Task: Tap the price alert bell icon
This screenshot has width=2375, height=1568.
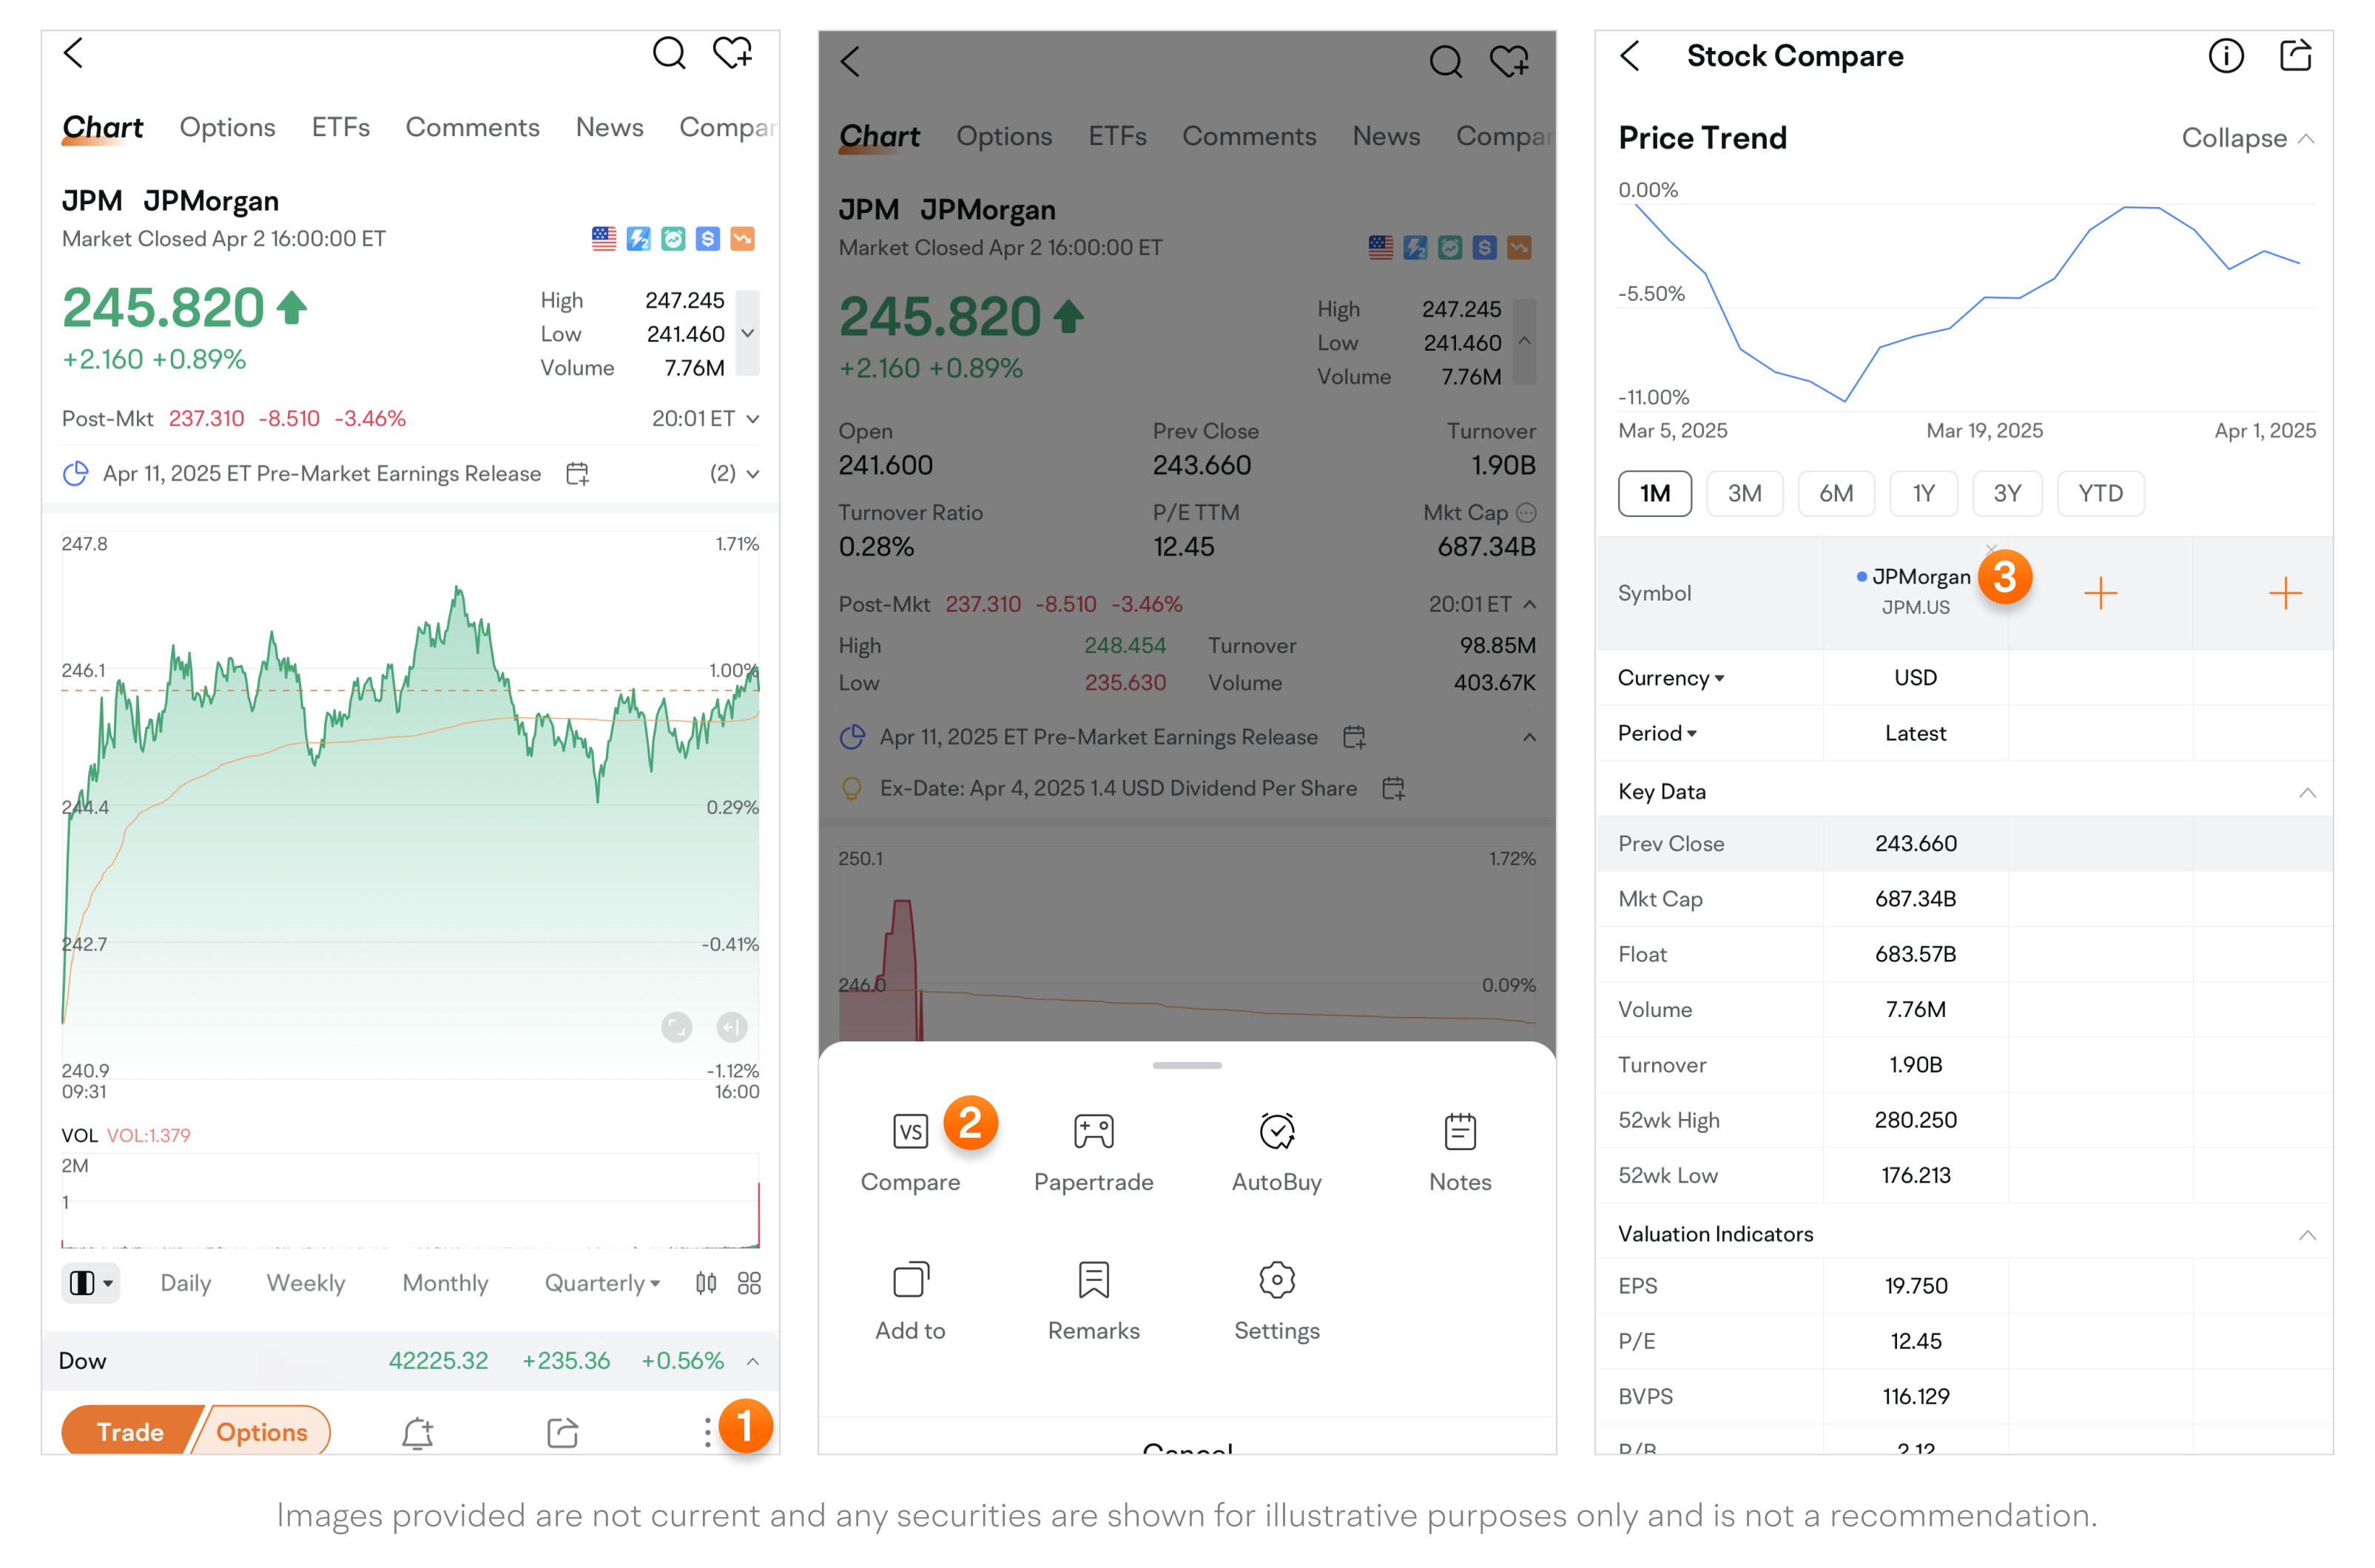Action: 417,1432
